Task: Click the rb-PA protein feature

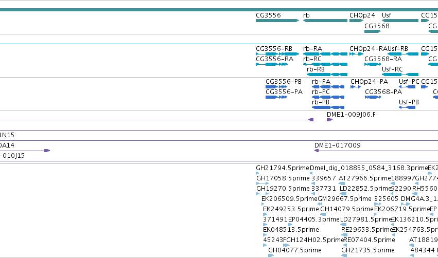Action: click(328, 87)
